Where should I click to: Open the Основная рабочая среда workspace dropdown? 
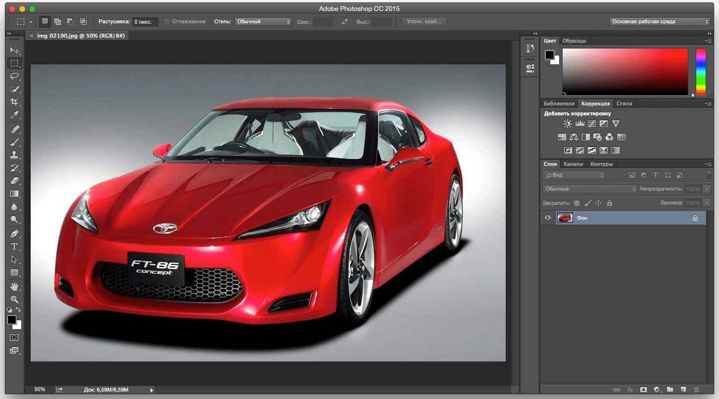coord(660,22)
